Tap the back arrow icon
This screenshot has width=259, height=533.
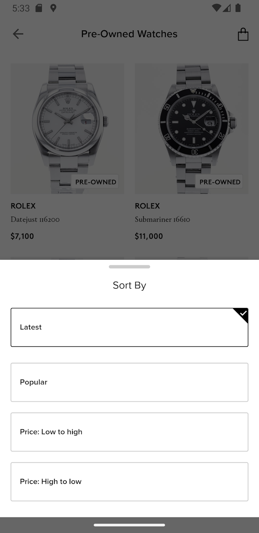[18, 34]
